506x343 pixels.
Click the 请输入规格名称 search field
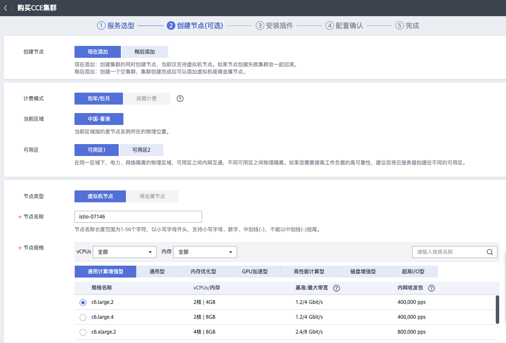pyautogui.click(x=455, y=252)
